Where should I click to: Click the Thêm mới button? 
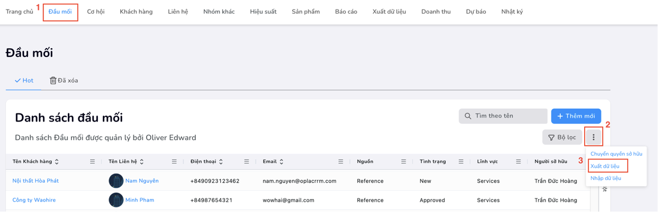click(576, 116)
